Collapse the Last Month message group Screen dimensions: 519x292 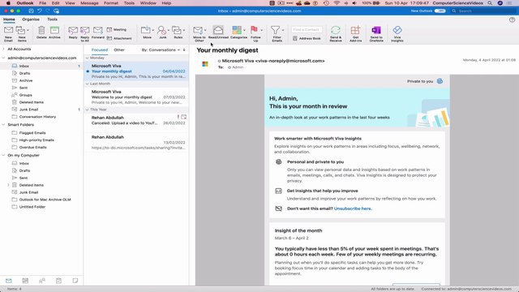[87, 84]
